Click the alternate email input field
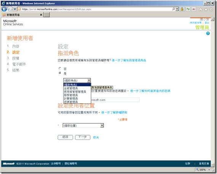This screenshot has width=217, height=174. click(115, 100)
